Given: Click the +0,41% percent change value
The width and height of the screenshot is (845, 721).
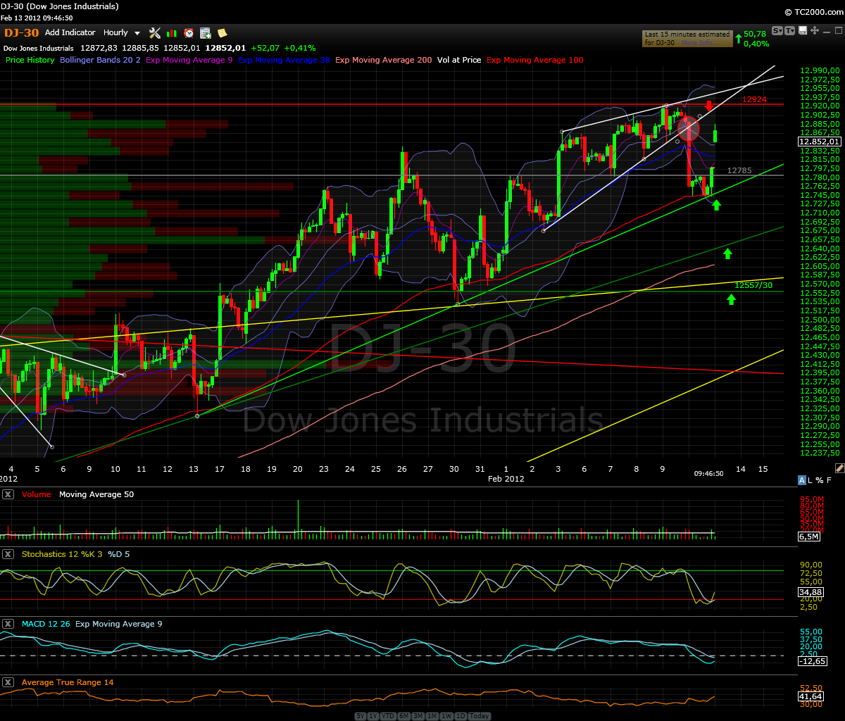Looking at the screenshot, I should 301,48.
